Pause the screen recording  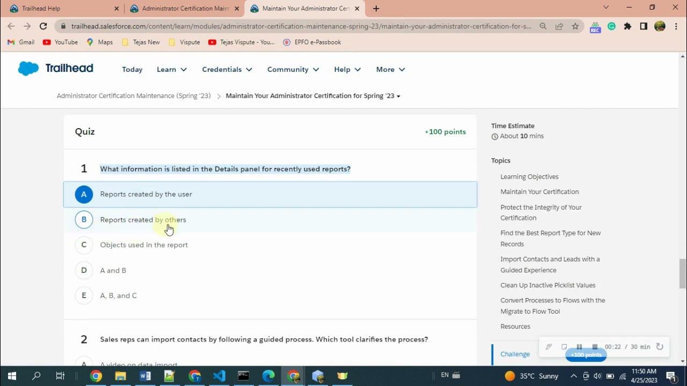(579, 347)
